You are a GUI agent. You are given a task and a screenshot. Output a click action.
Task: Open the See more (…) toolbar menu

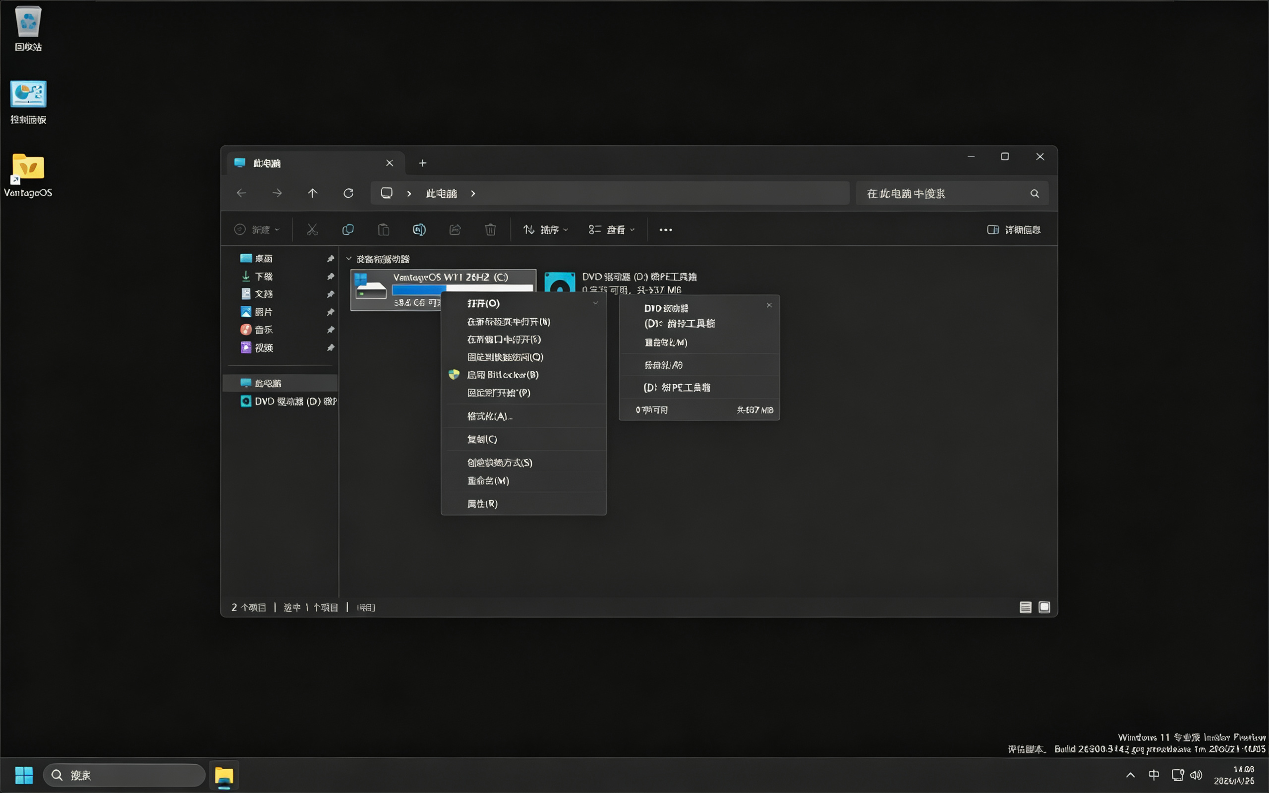[x=665, y=229]
